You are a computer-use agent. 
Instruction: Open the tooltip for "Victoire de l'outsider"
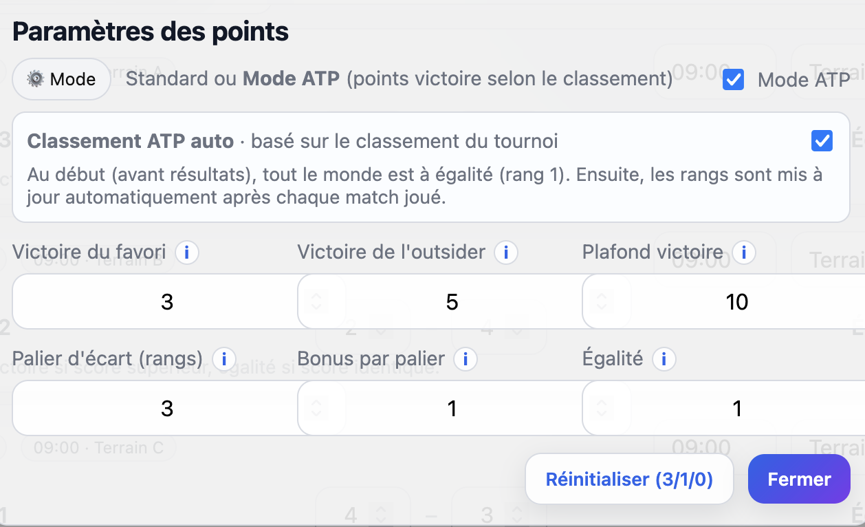(505, 252)
